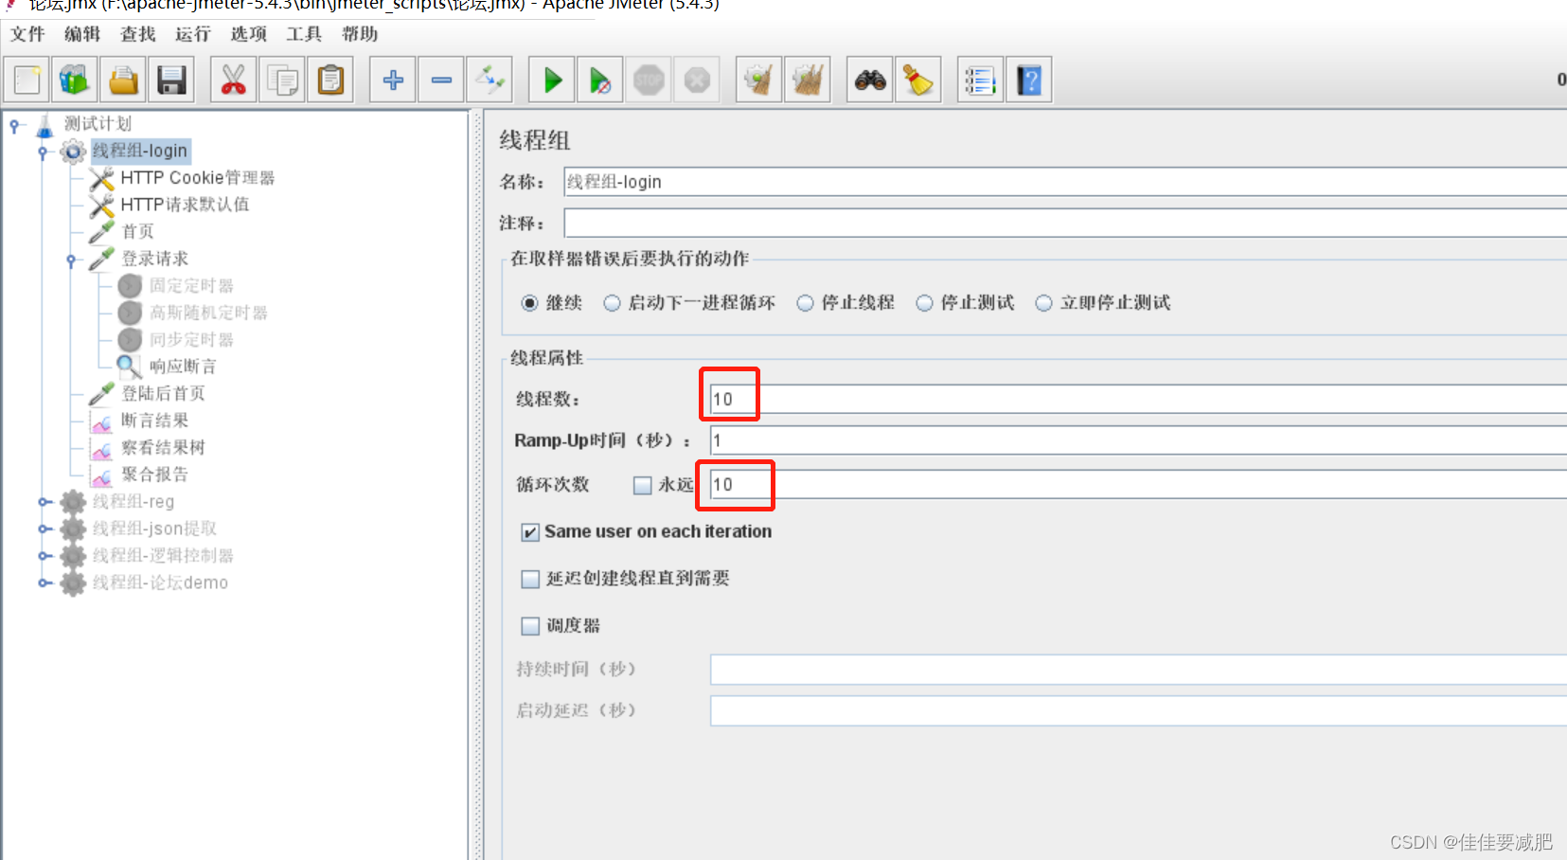Uncheck Same user on each iteration
Screen dimensions: 1567x860
click(530, 532)
